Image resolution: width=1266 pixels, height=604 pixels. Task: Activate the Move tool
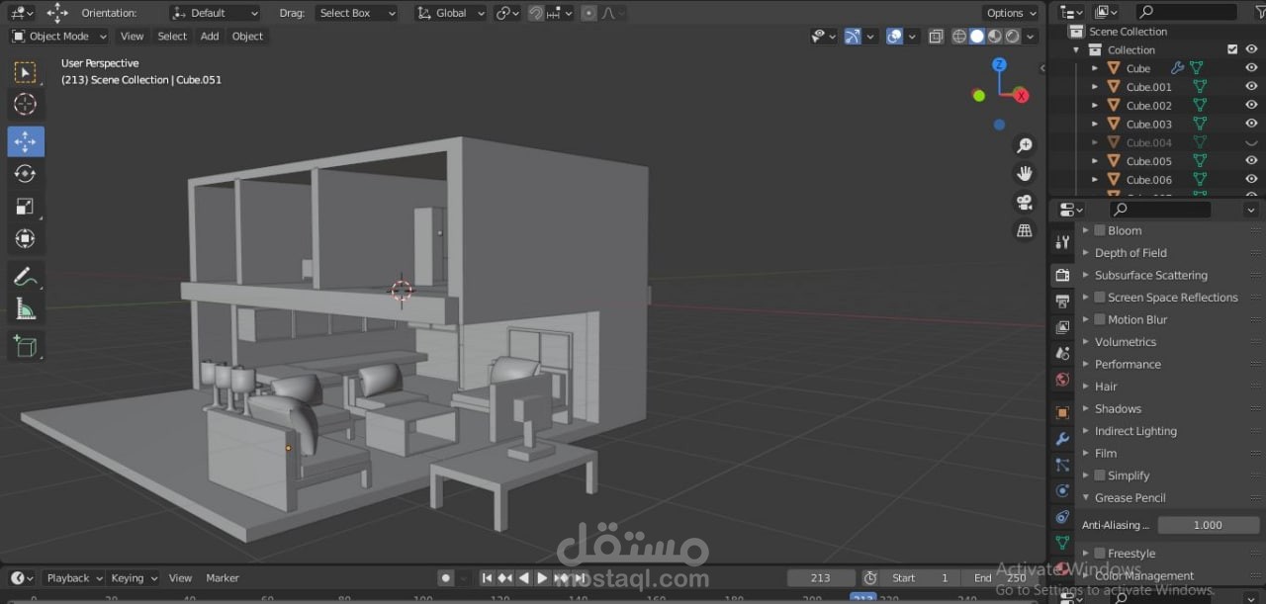point(26,141)
